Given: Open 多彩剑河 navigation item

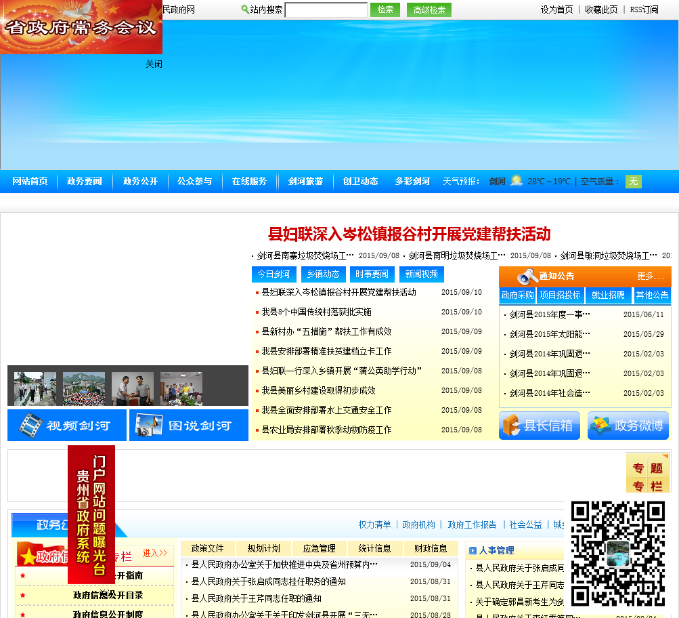Looking at the screenshot, I should click(x=412, y=181).
